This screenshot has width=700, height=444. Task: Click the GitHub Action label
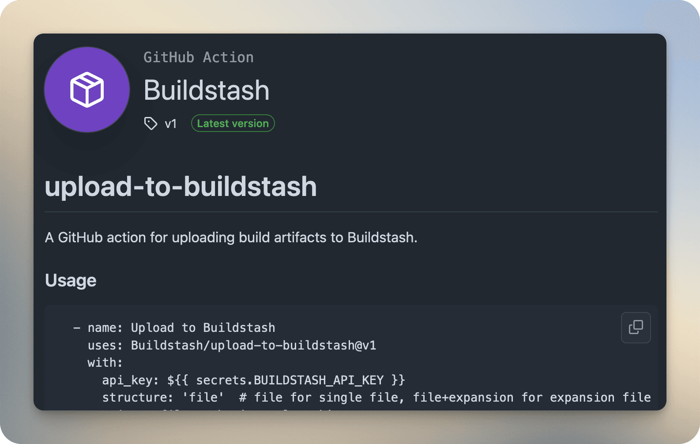tap(199, 57)
